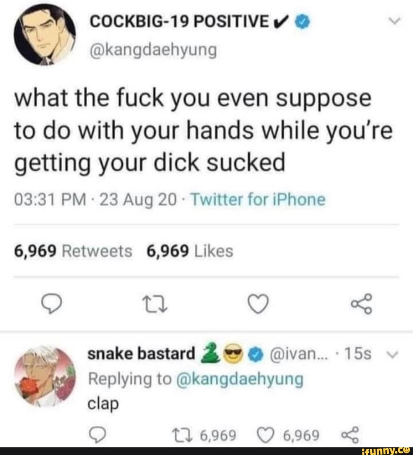Click @kangdaehyung mention in the reply
The height and width of the screenshot is (455, 413).
241,379
